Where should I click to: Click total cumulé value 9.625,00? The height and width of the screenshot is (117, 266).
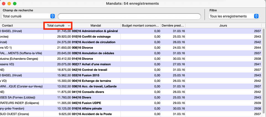click(x=65, y=114)
